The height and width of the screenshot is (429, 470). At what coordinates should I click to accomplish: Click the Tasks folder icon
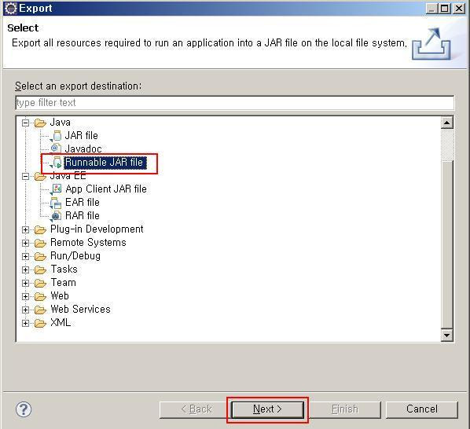point(40,270)
